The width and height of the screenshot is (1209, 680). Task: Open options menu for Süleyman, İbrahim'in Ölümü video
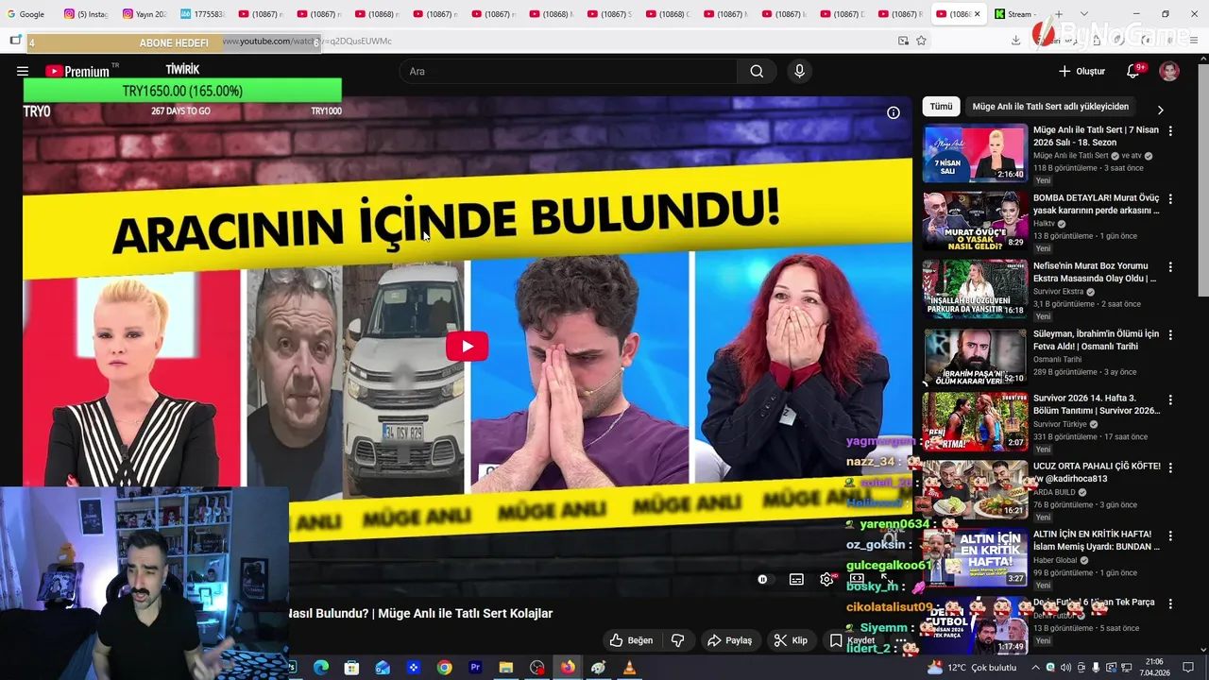pyautogui.click(x=1170, y=335)
